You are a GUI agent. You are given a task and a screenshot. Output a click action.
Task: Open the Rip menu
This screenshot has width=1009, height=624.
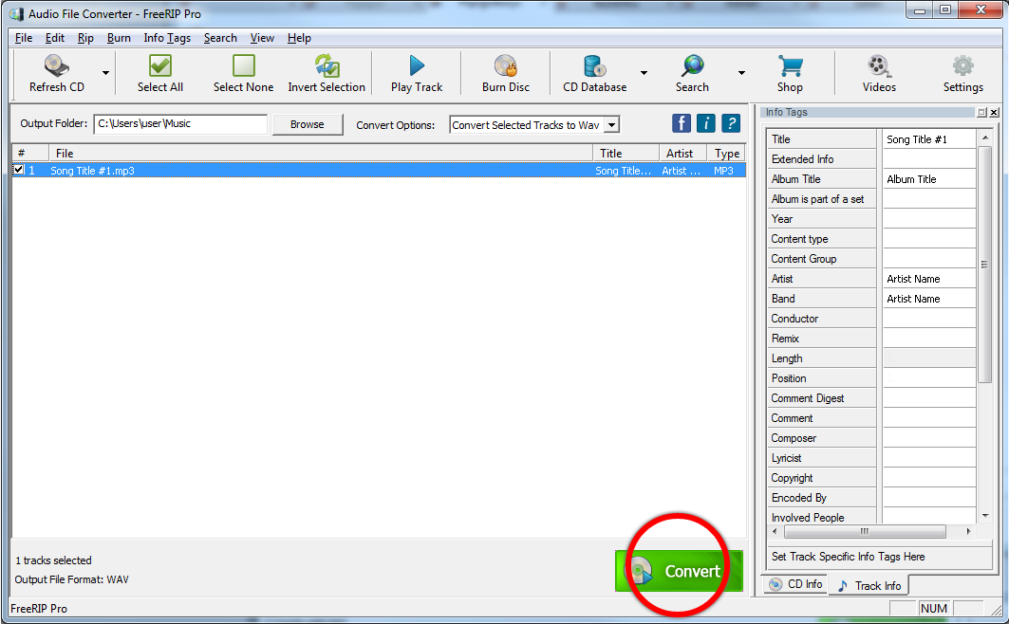coord(85,38)
